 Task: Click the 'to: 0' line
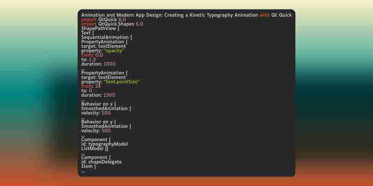click(87, 91)
